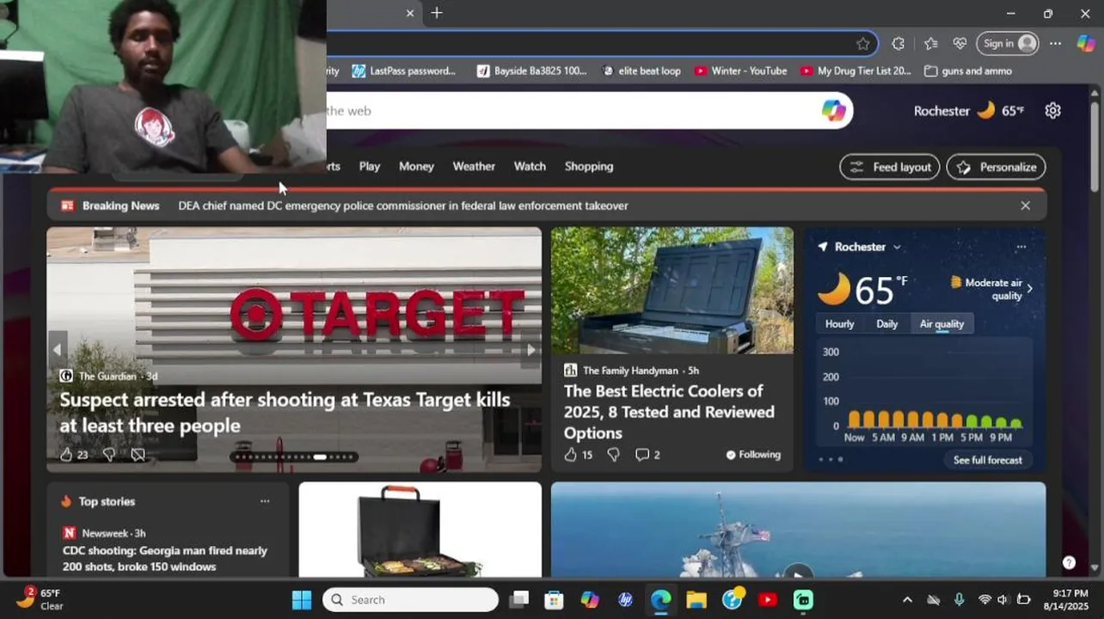Open weather card more options menu
Viewport: 1104px width, 619px height.
[1021, 247]
